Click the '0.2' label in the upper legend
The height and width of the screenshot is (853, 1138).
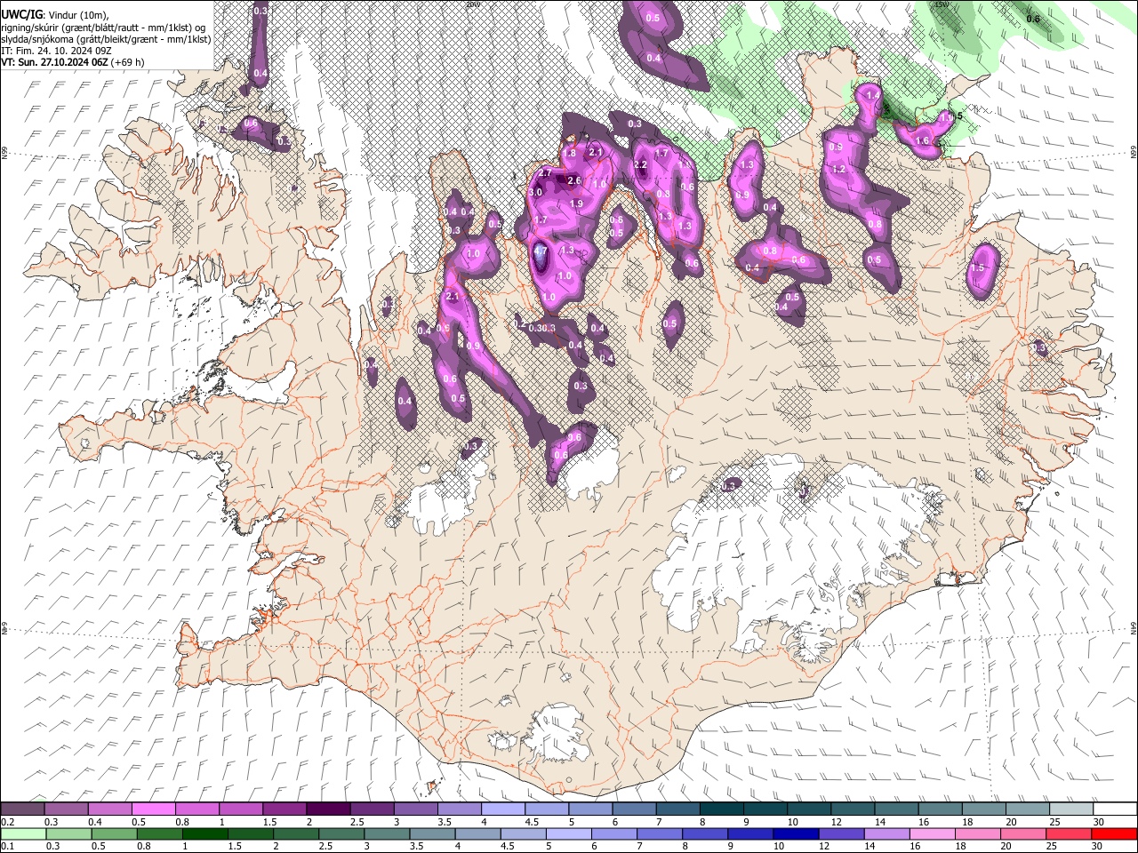pos(7,821)
